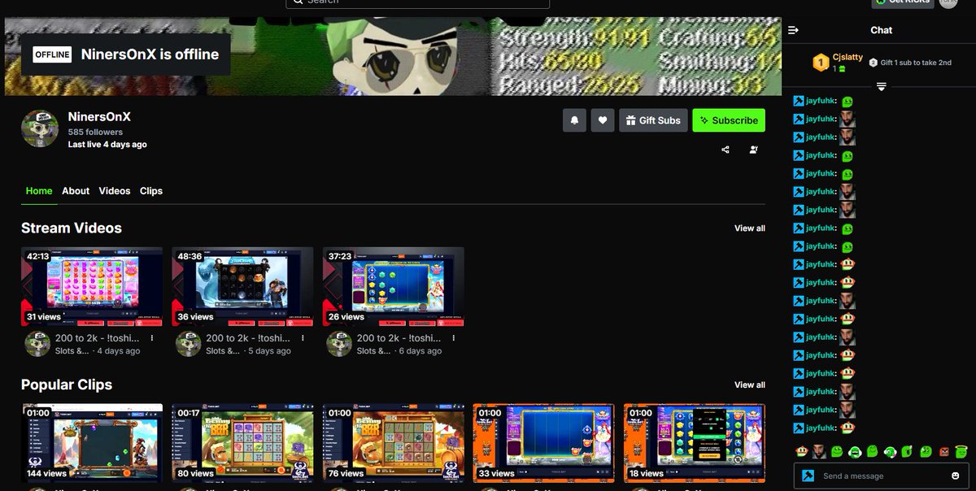Switch to the About tab

point(76,191)
